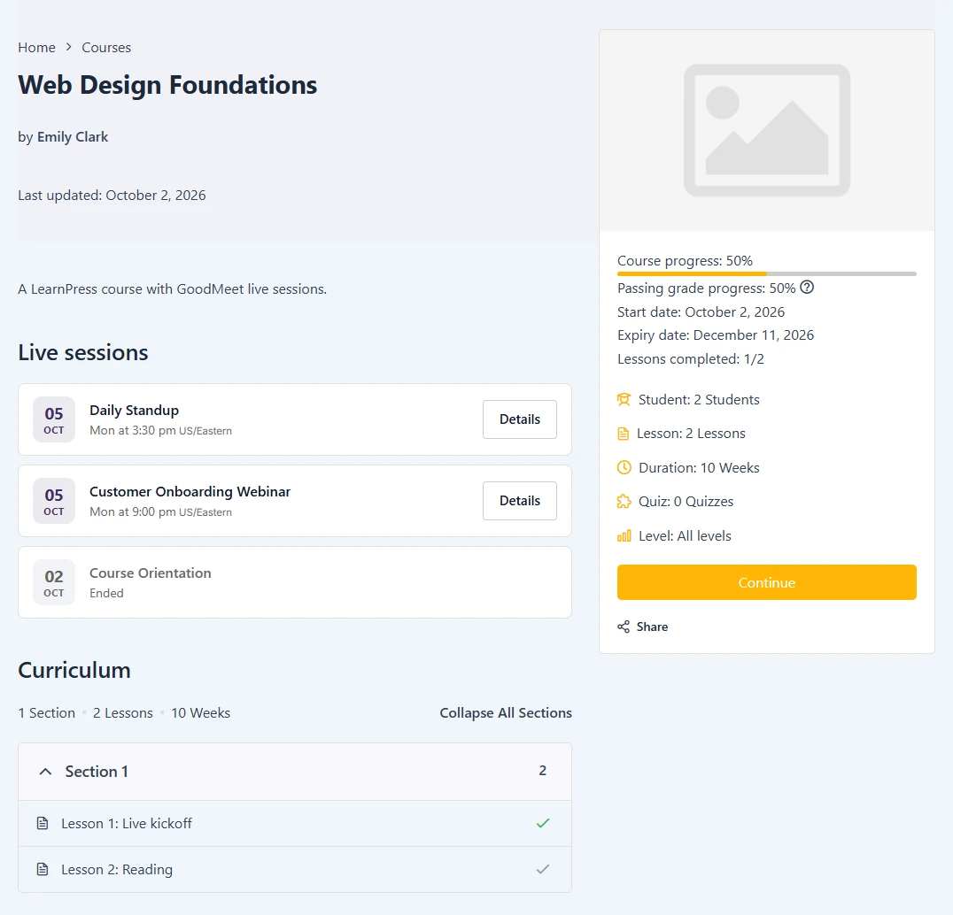The width and height of the screenshot is (953, 915).
Task: Click the Share link text
Action: [652, 627]
